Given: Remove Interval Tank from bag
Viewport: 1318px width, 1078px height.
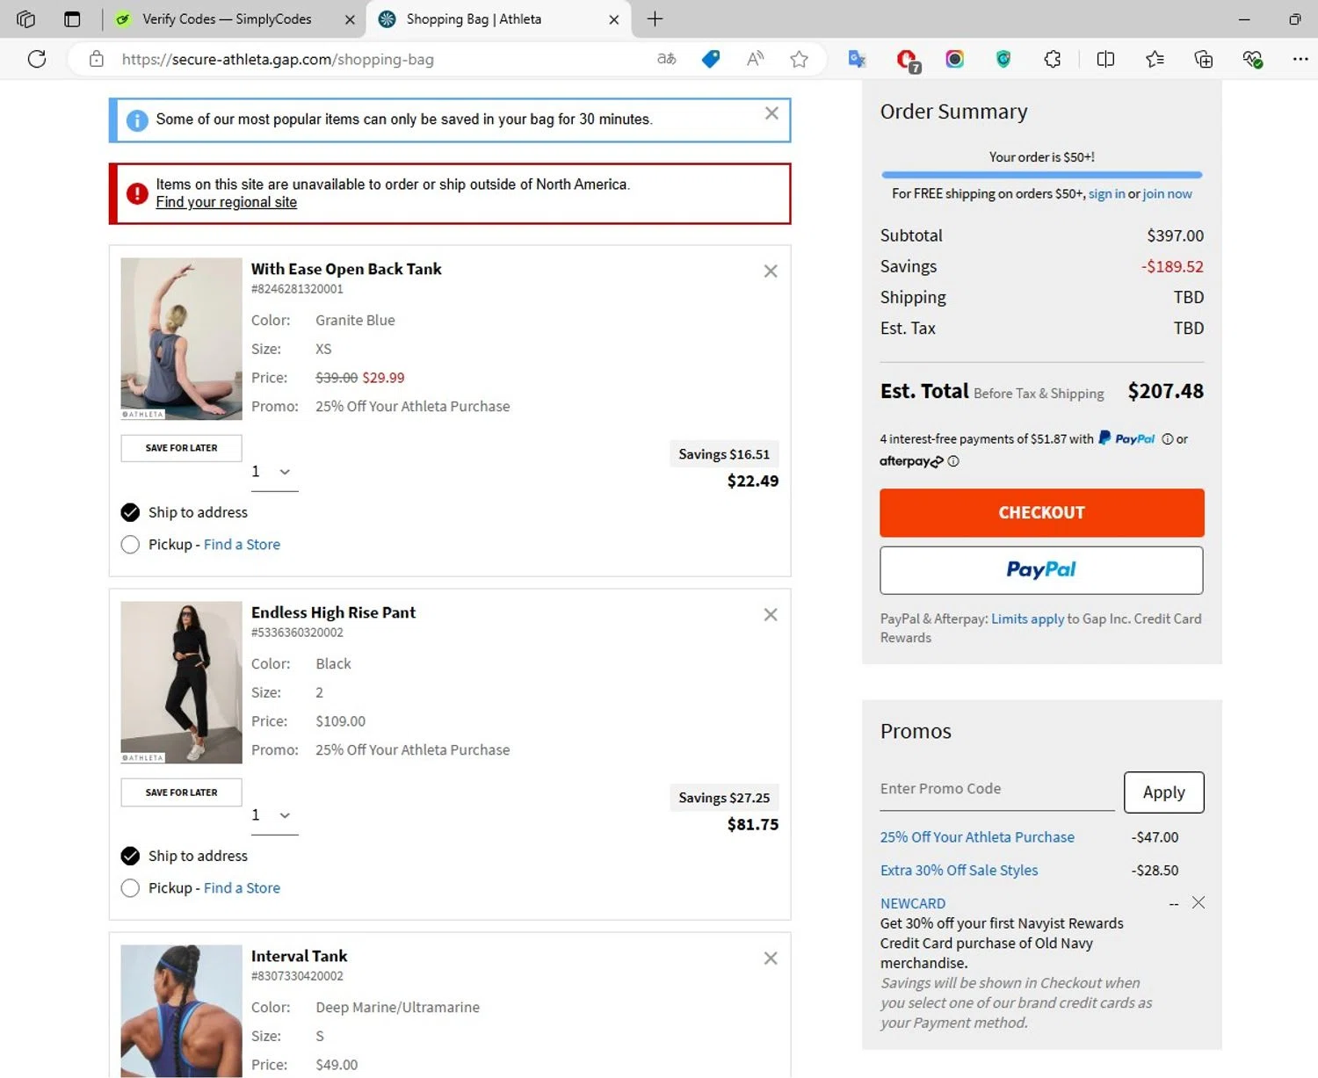Looking at the screenshot, I should (771, 959).
